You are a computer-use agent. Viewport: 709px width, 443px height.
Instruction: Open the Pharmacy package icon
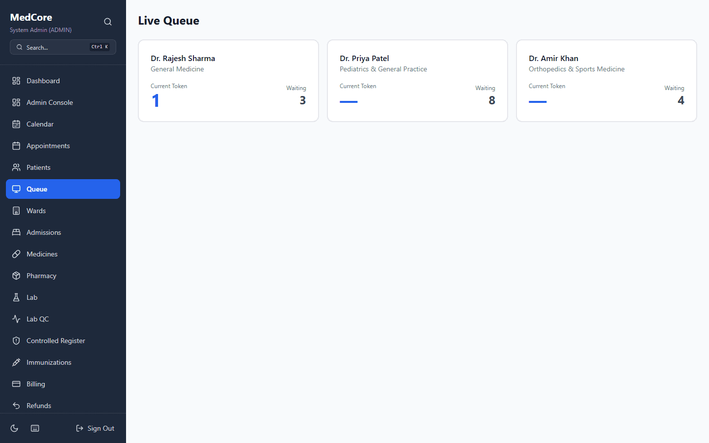(x=16, y=276)
